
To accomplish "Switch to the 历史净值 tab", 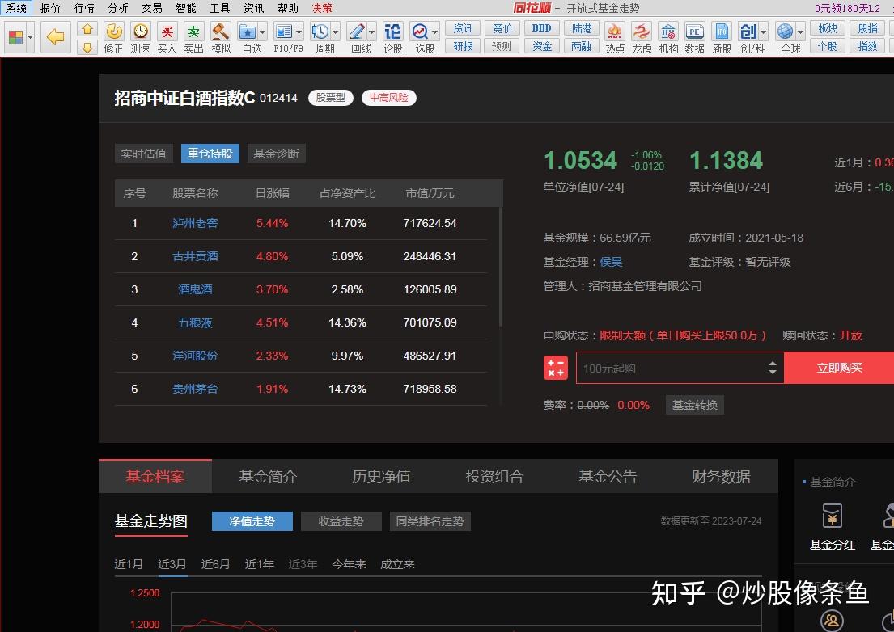I will (381, 476).
